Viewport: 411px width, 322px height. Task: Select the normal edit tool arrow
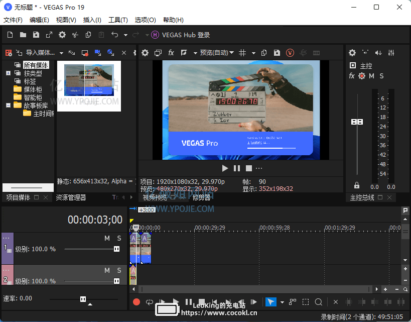tap(271, 302)
